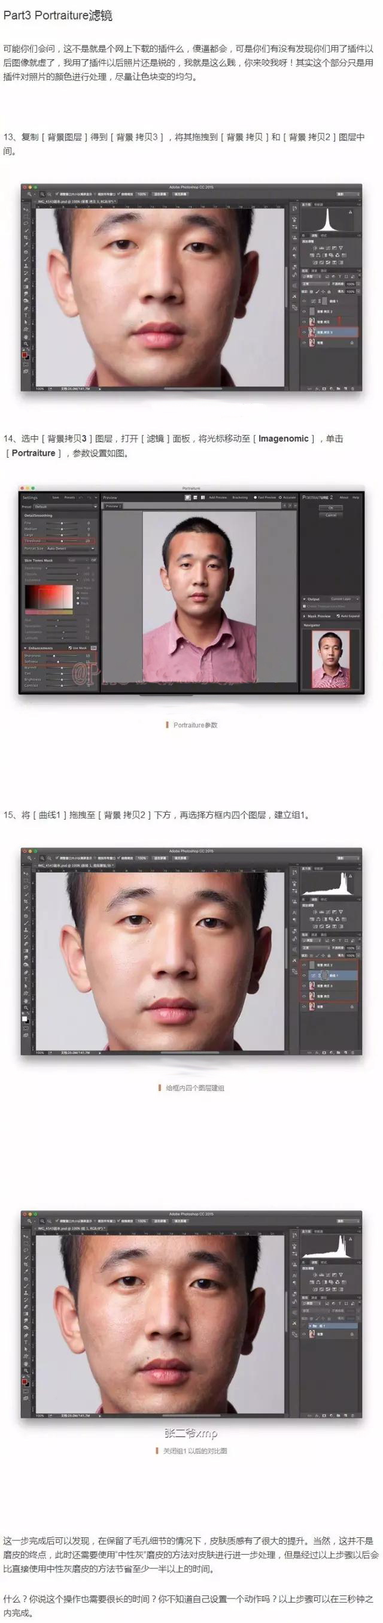Image resolution: width=383 pixels, height=1623 pixels.
Task: Open the Output Current Layer dropdown
Action: point(344,599)
